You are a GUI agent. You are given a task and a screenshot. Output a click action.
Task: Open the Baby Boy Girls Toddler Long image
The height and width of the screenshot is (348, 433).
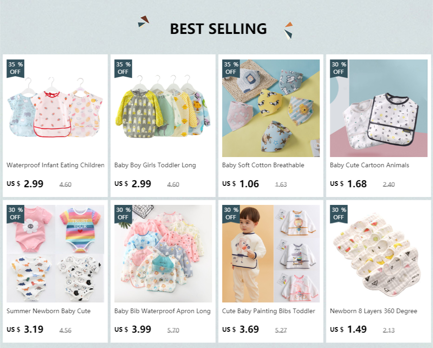[x=163, y=108]
